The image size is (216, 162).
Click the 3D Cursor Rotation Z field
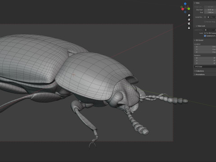click(x=205, y=63)
